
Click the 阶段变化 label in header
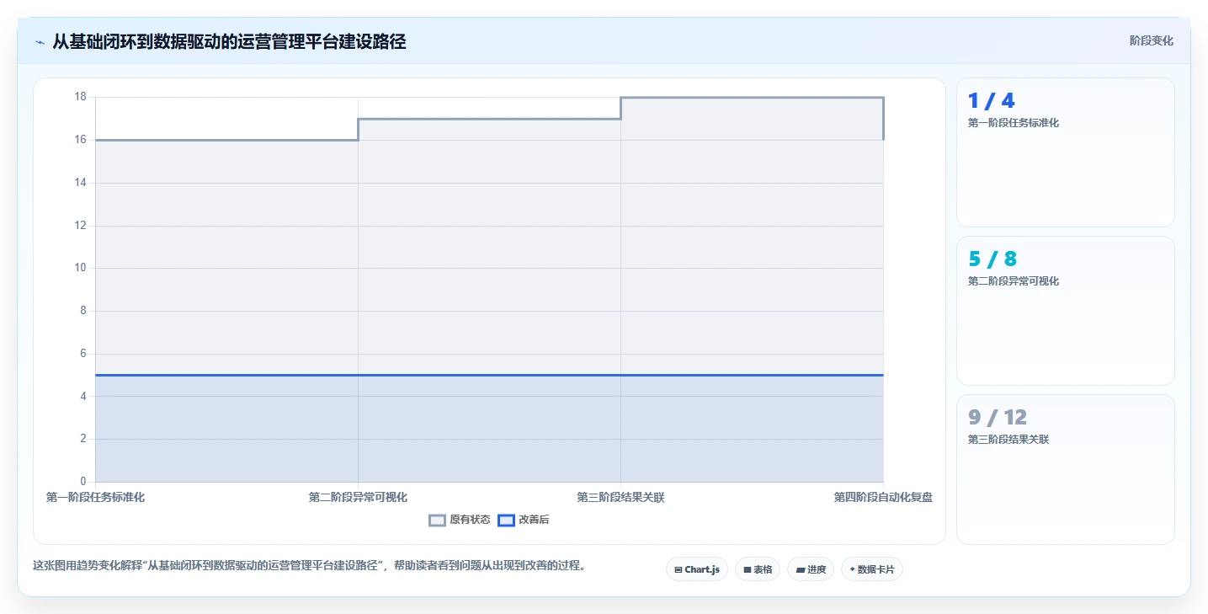(1151, 40)
